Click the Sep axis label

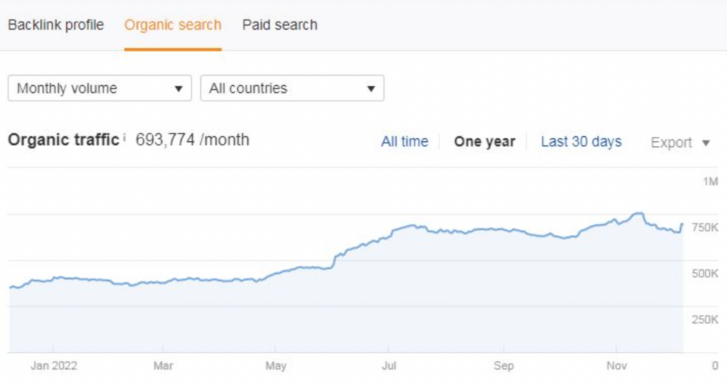tap(503, 366)
